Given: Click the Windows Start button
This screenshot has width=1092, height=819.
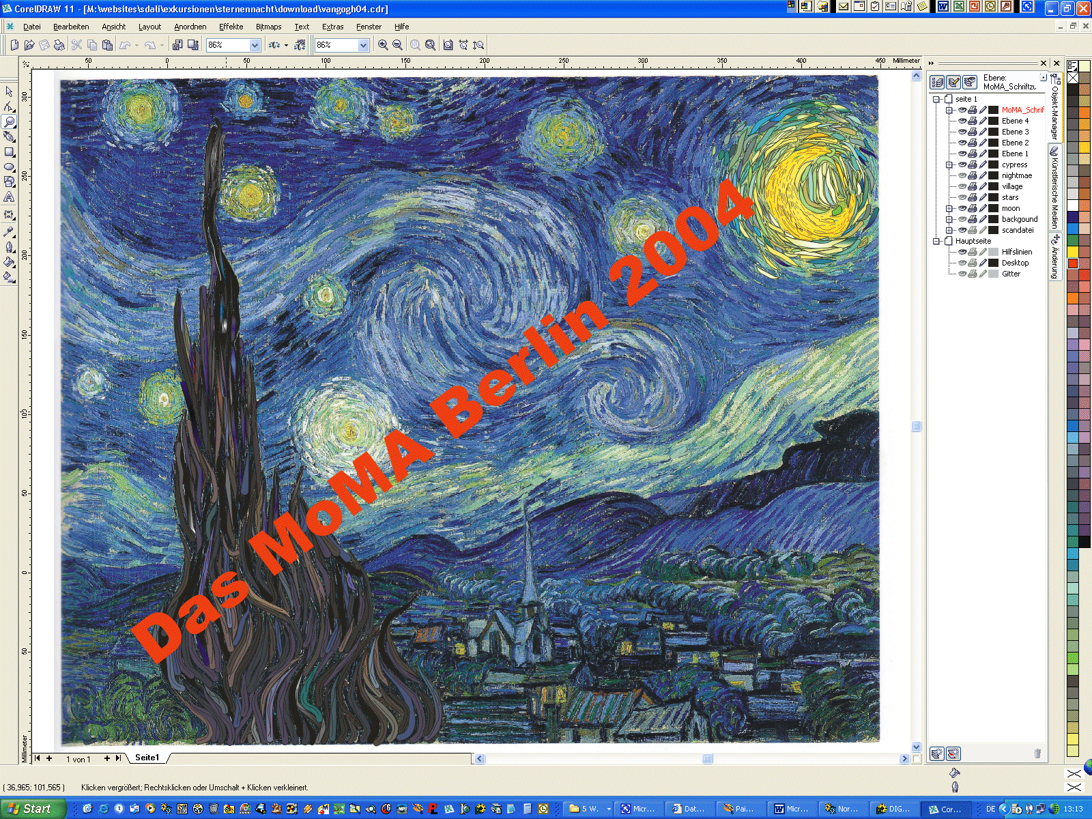Looking at the screenshot, I should tap(33, 809).
